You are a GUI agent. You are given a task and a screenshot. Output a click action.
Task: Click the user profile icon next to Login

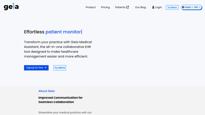[x=153, y=7]
